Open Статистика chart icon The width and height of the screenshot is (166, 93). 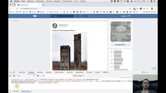tap(112, 56)
